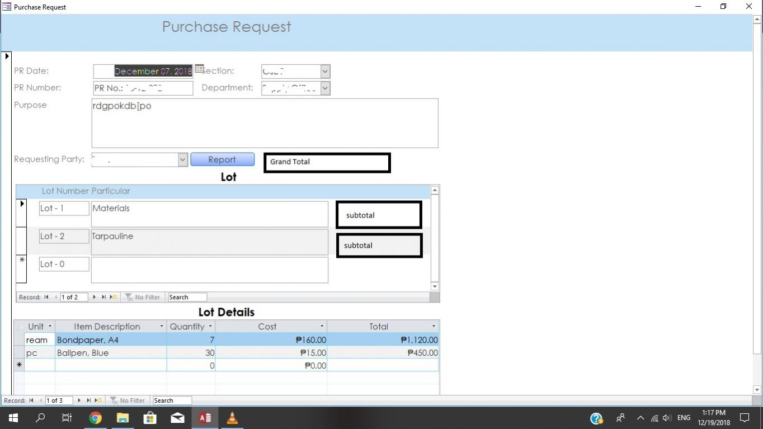Jump to last record in Lot navigator
The image size is (763, 429).
[x=103, y=297]
